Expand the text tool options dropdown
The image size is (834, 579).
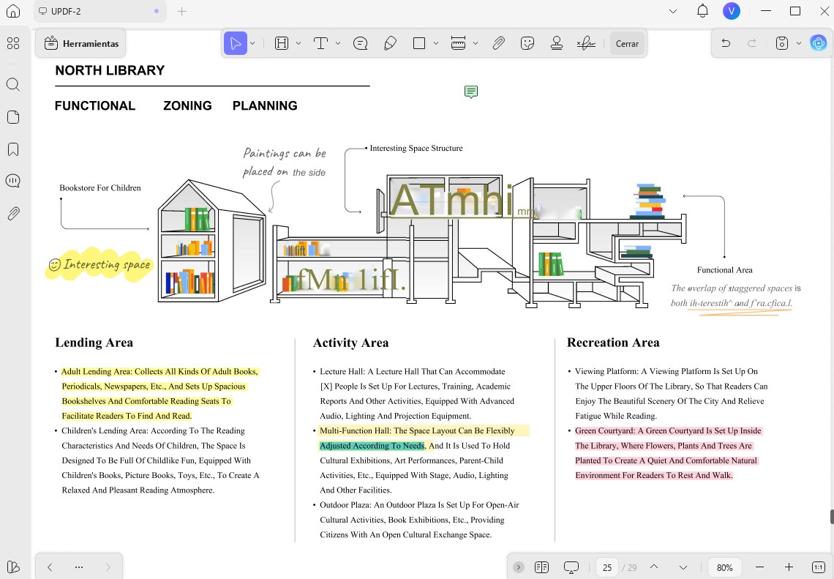click(338, 43)
